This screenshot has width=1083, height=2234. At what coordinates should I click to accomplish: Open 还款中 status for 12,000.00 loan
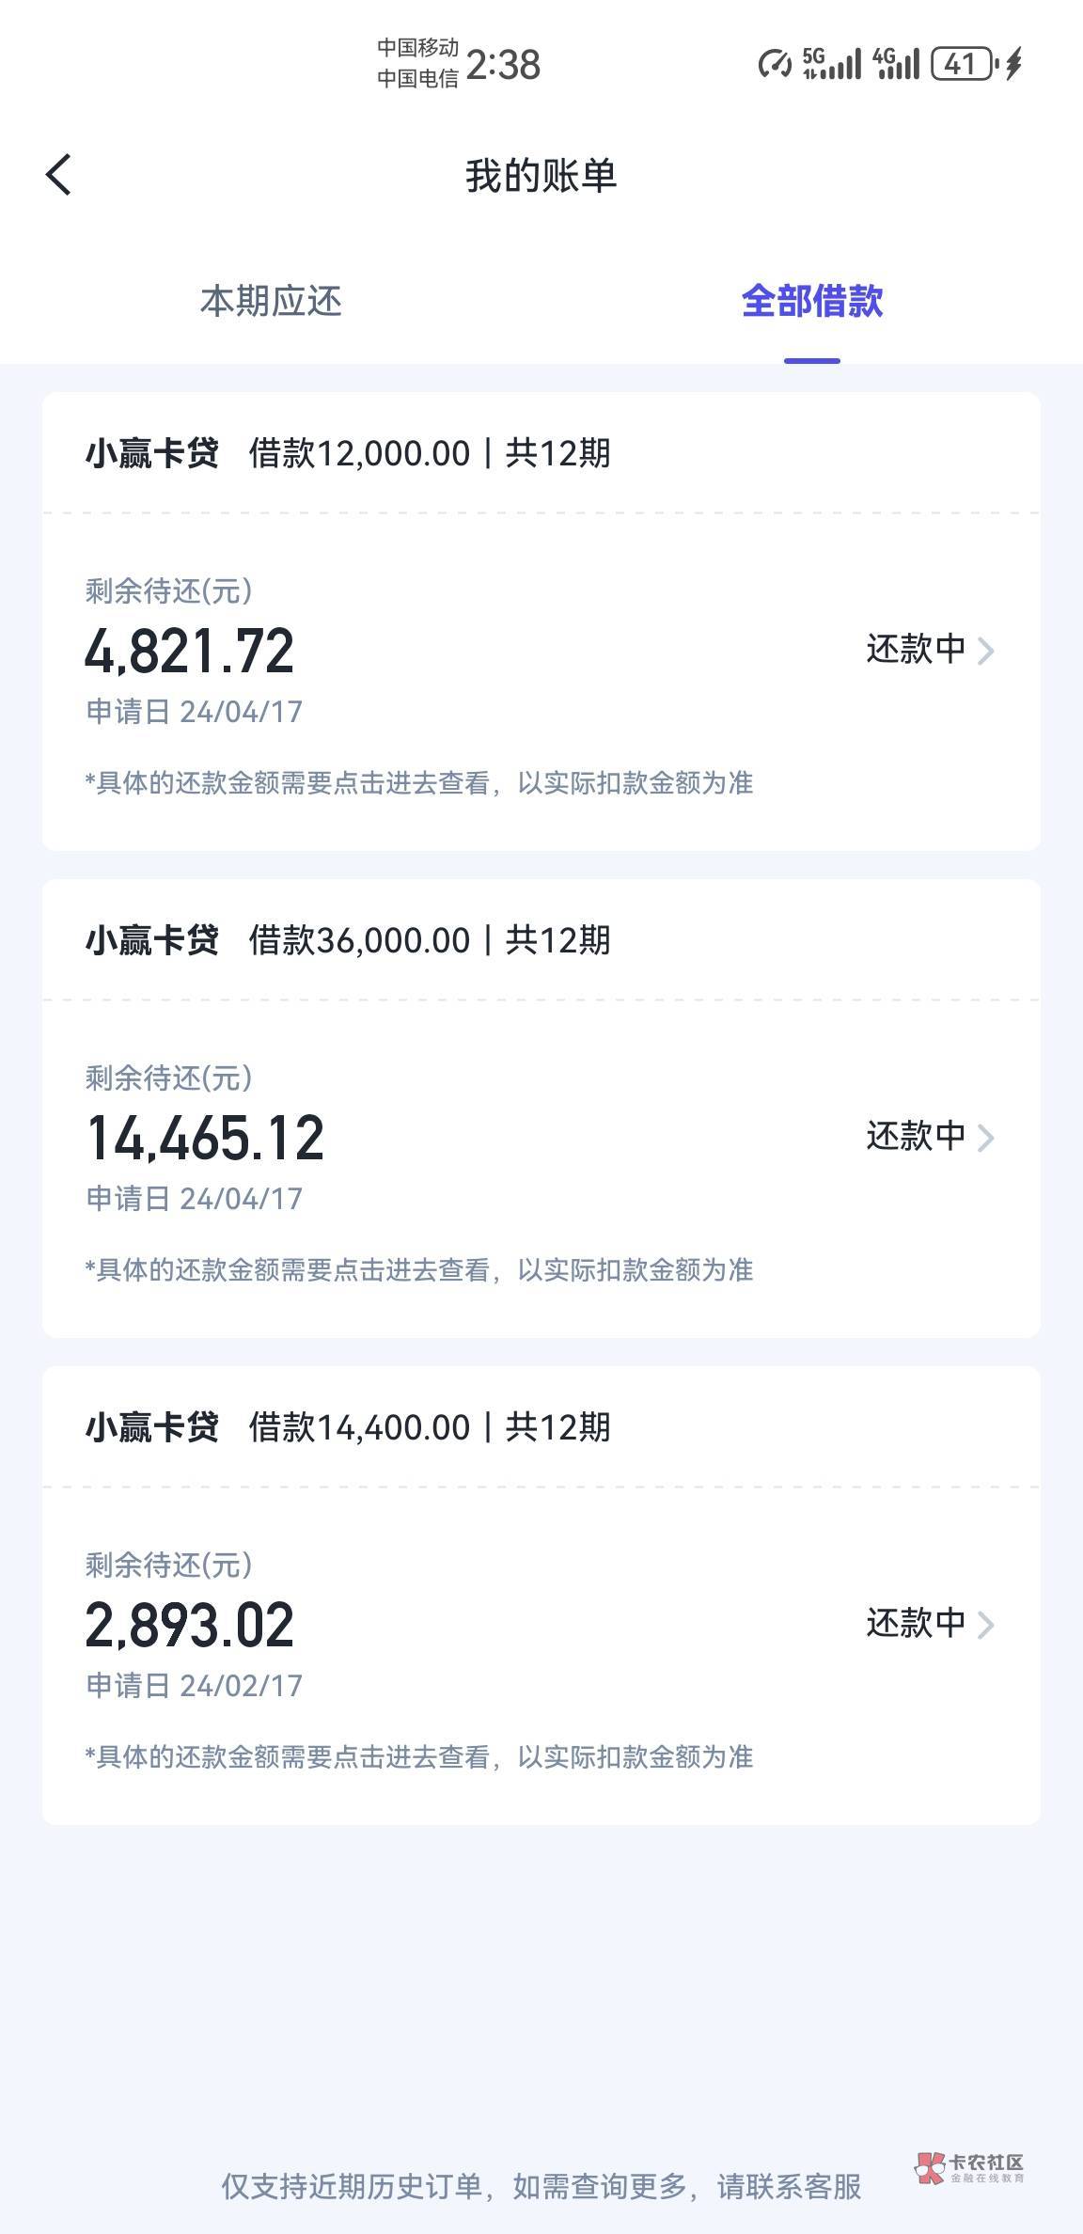(916, 650)
